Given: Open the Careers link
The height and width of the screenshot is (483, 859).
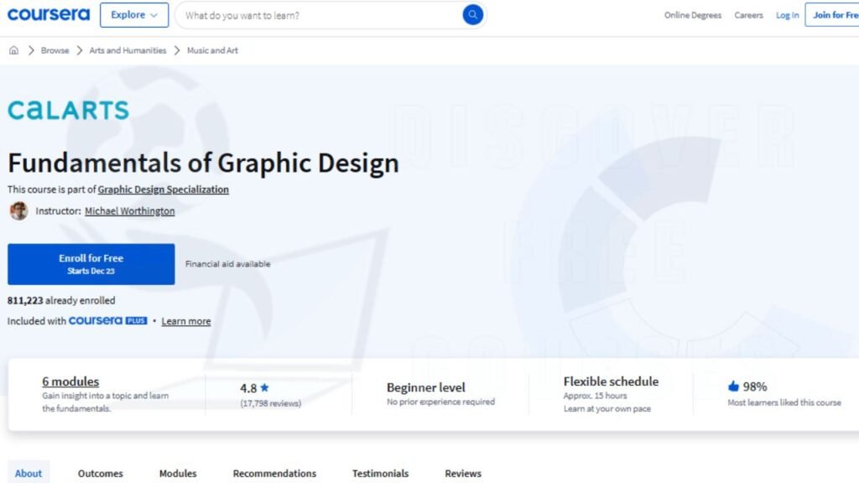Looking at the screenshot, I should point(748,15).
